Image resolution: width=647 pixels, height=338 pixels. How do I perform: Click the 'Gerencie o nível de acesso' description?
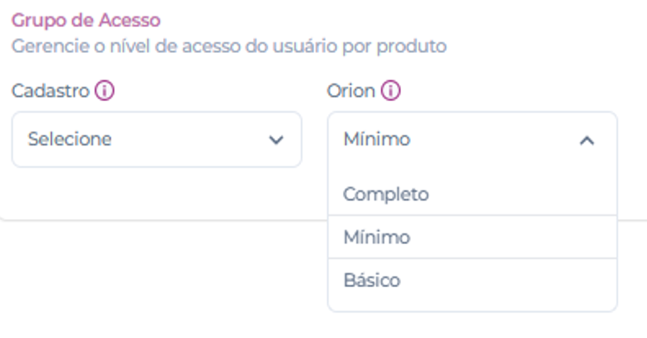(x=229, y=47)
